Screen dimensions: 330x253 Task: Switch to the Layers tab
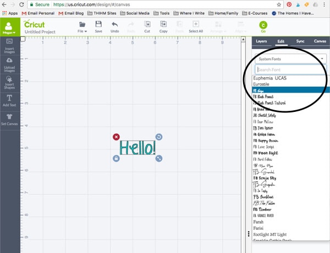(261, 41)
